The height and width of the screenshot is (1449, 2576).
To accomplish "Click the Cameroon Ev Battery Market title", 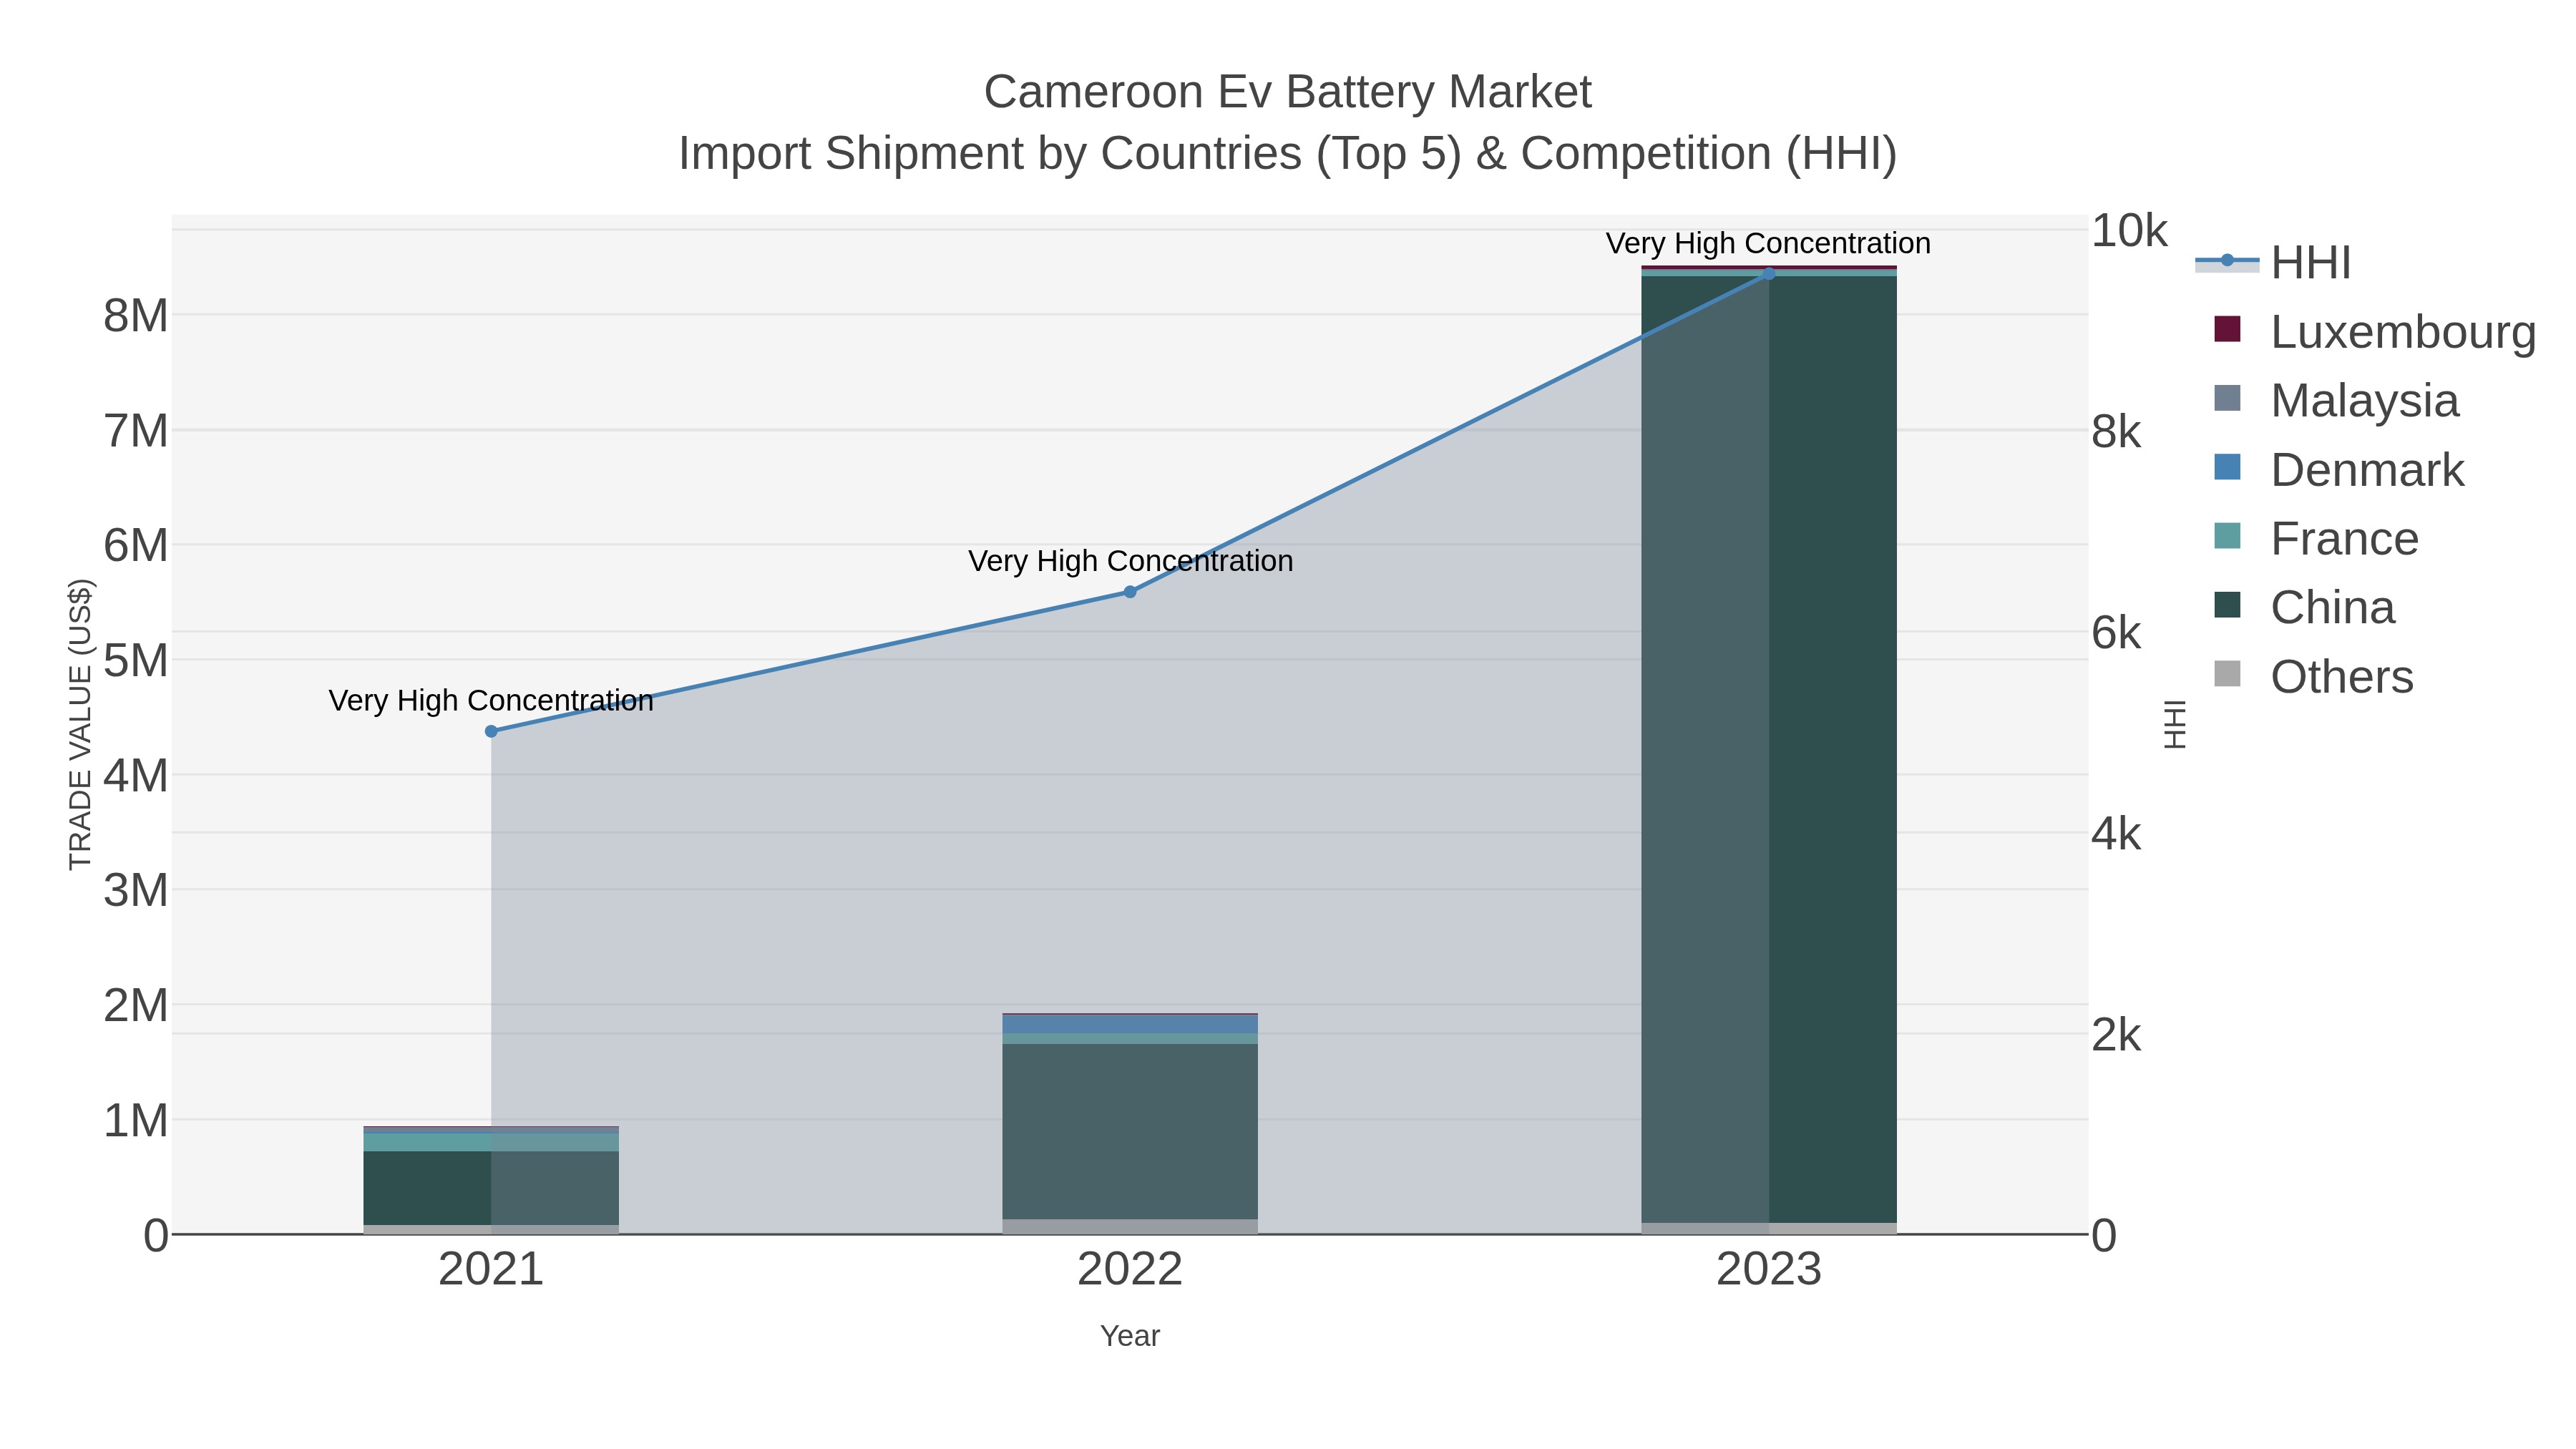I will pyautogui.click(x=1287, y=92).
